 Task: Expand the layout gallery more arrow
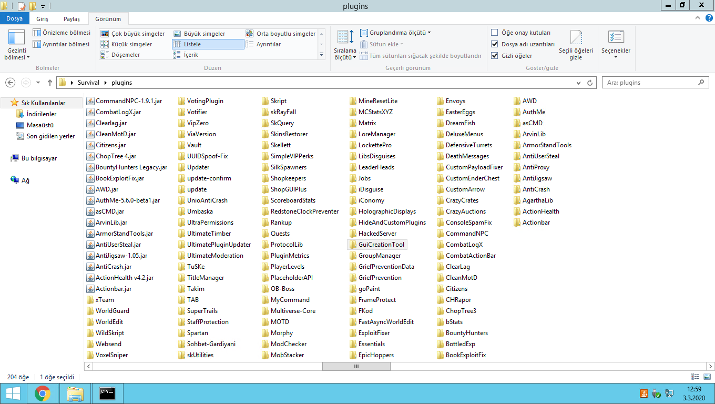tap(321, 55)
